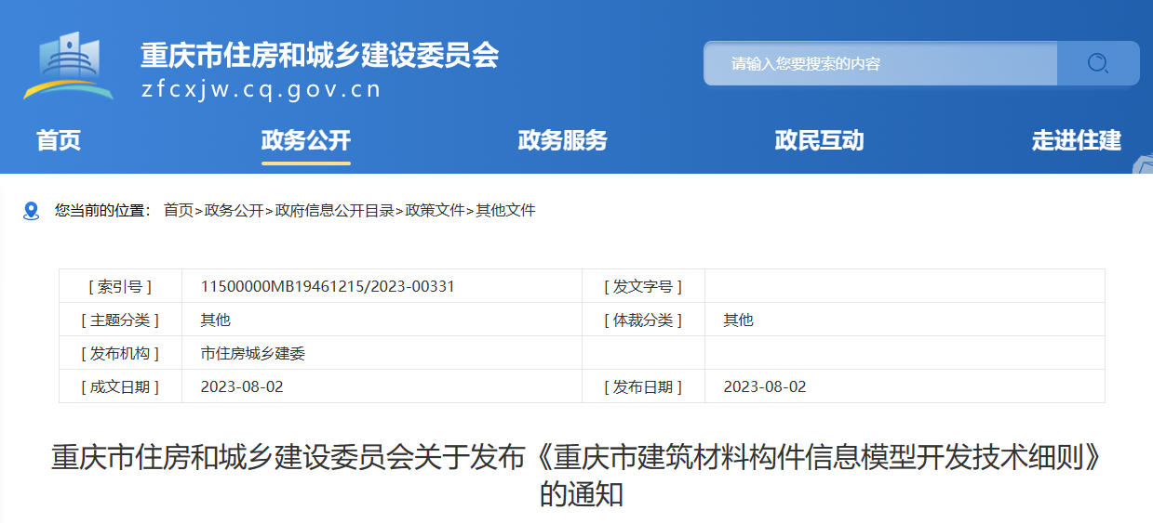This screenshot has height=523, width=1153.
Task: Click the zfcxjw.cq.gov.cn domain text
Action: point(261,89)
